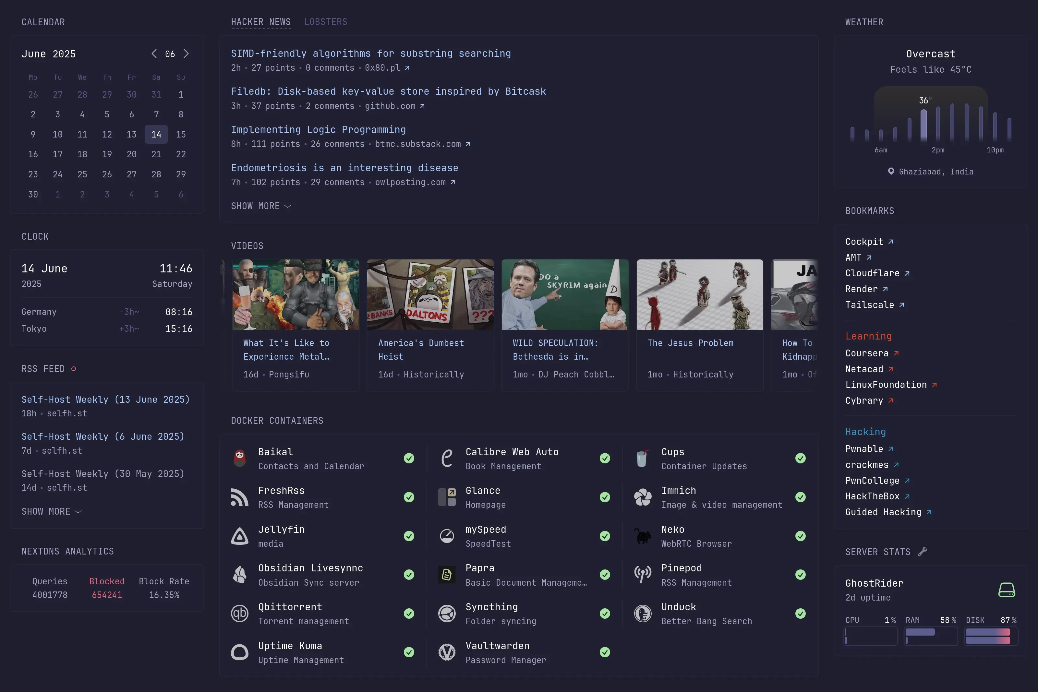The image size is (1038, 692).
Task: Open the Syncthing icon
Action: [x=447, y=614]
